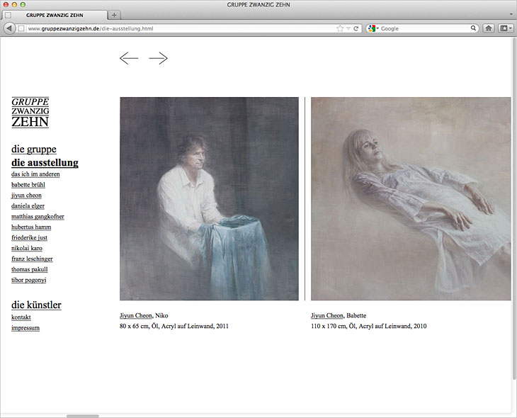Open tibor pogonyi page
This screenshot has width=517, height=418.
point(29,280)
